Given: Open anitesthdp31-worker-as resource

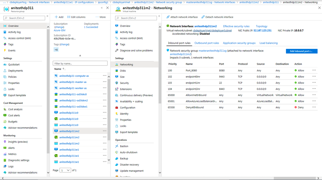Looking at the screenshot, I should pyautogui.click(x=73, y=88).
